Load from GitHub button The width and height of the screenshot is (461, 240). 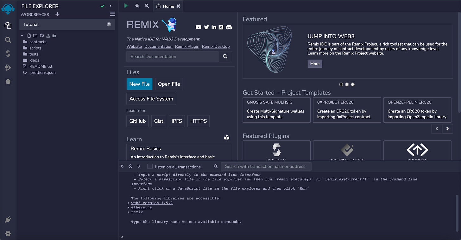tap(138, 121)
